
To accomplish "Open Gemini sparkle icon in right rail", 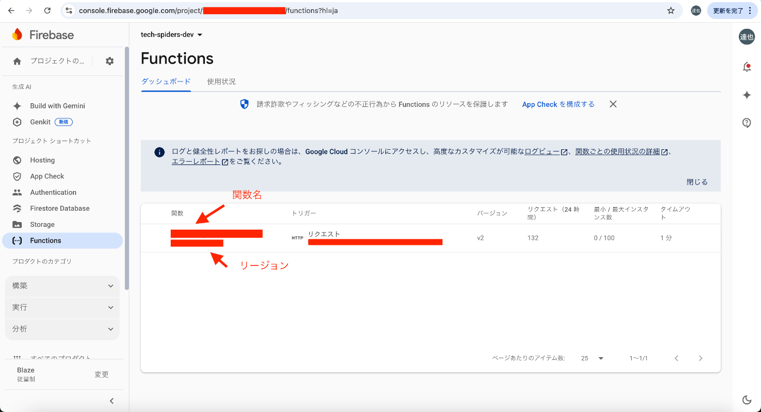I will 747,95.
